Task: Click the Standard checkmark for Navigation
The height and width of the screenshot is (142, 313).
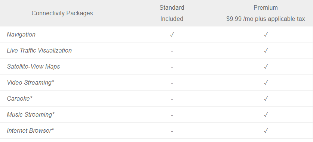Action: [x=172, y=34]
